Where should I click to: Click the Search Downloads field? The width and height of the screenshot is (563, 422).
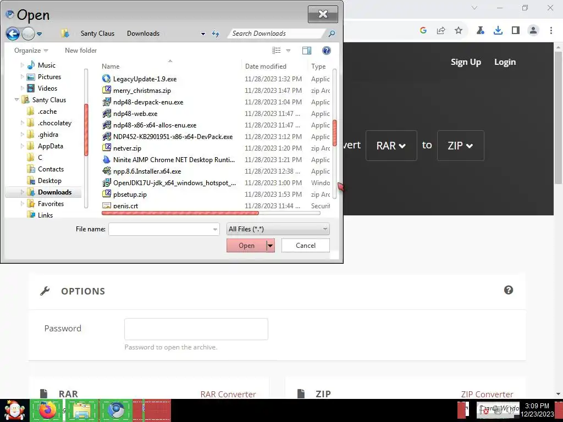pos(277,34)
